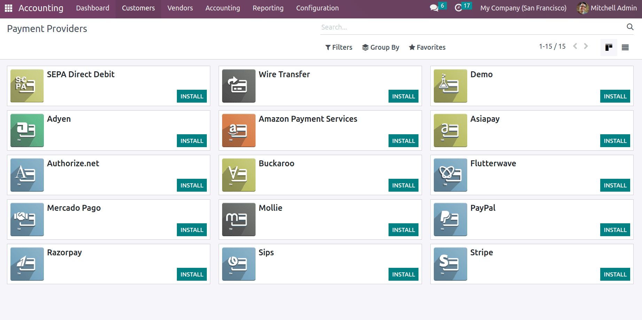Install Flutterwave
642x320 pixels.
point(615,185)
